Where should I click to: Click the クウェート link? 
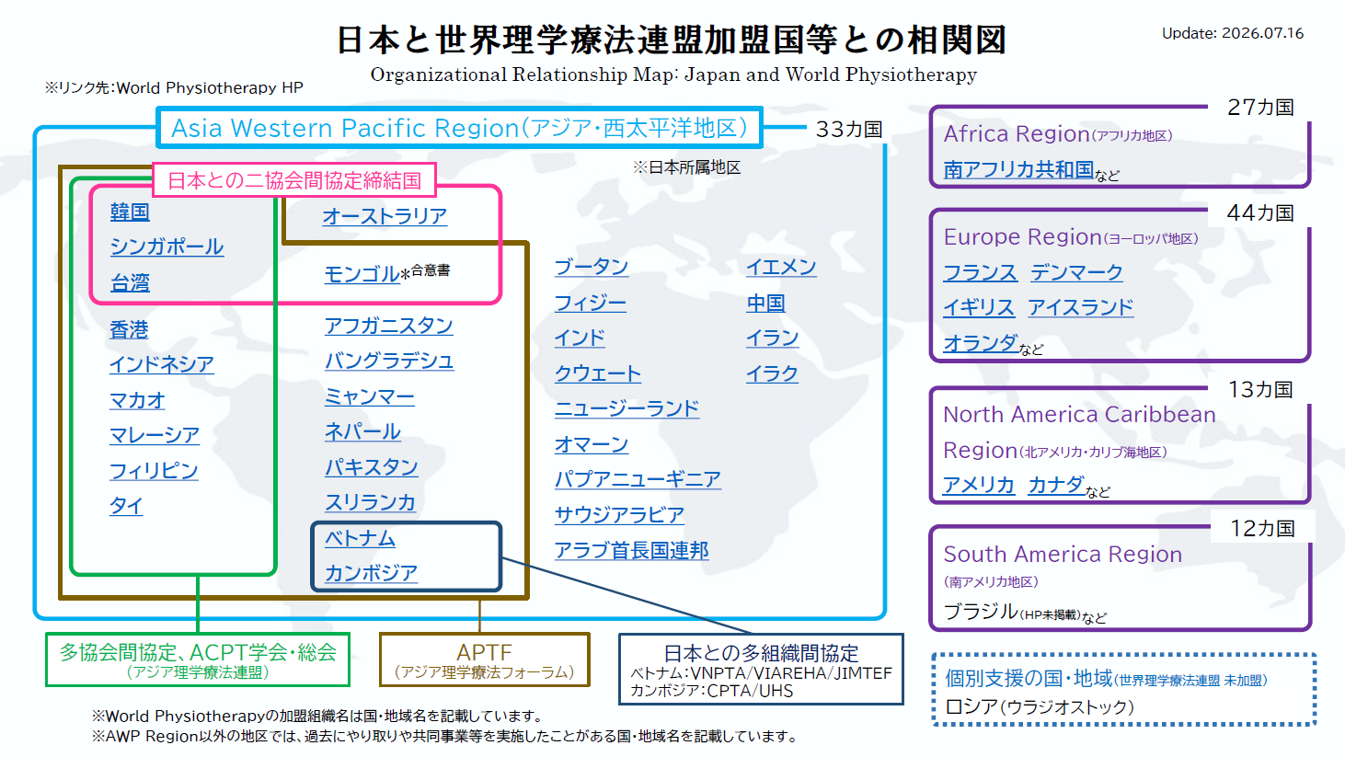[598, 373]
